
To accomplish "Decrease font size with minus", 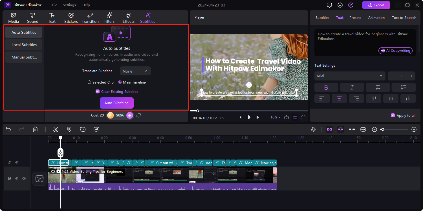I will [x=392, y=76].
